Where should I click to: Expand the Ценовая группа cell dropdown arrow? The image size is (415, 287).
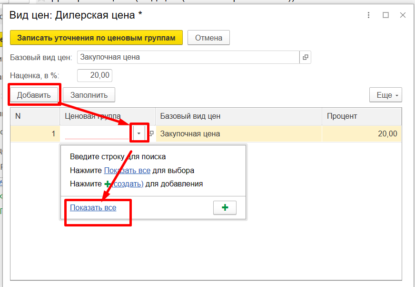click(139, 134)
